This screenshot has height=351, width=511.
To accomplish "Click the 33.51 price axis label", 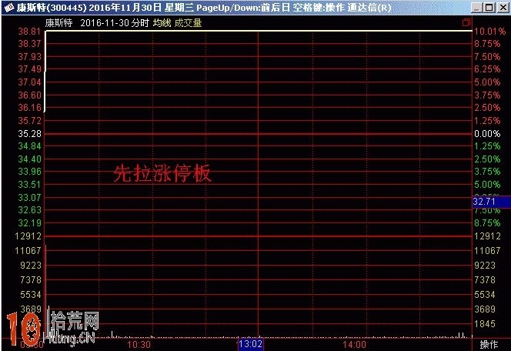I will click(29, 185).
